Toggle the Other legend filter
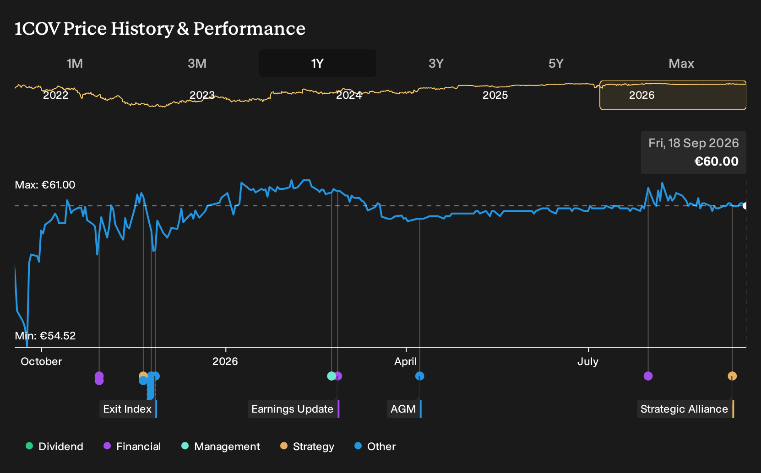This screenshot has width=761, height=473. [375, 446]
